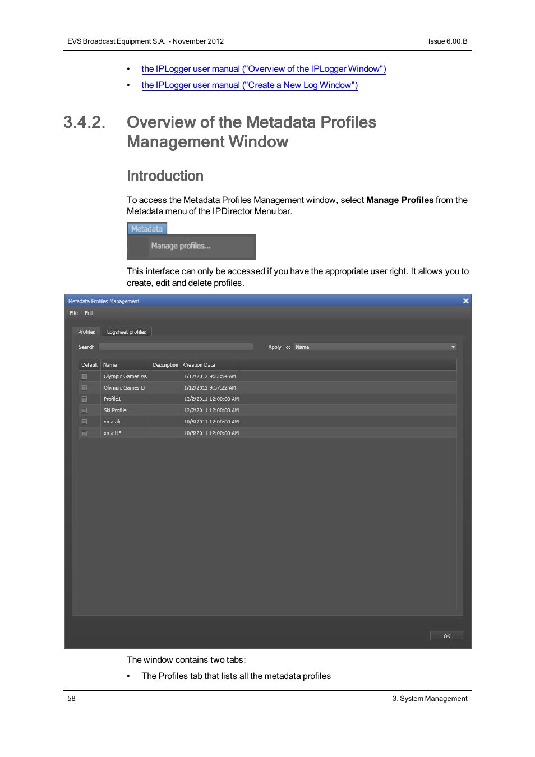Toggle default checkbox for Ski Profile

84,410
